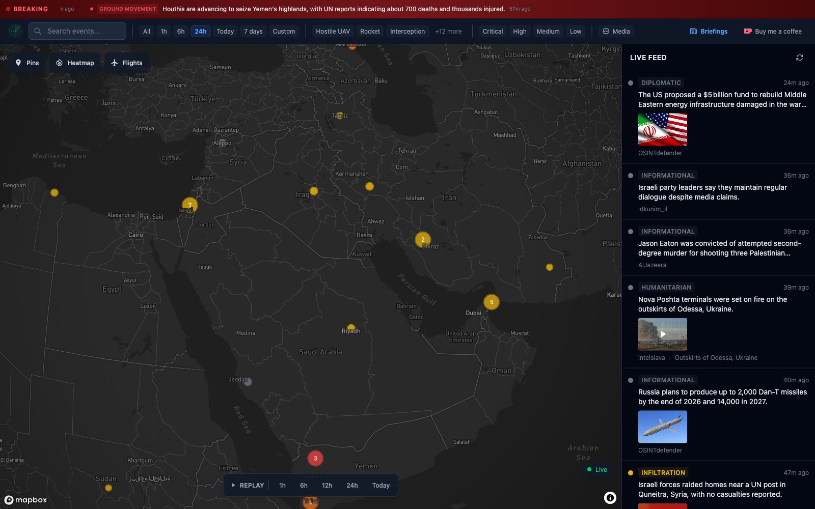The image size is (815, 509).
Task: Open the red cluster marker 3 in Yemen
Action: tap(315, 458)
